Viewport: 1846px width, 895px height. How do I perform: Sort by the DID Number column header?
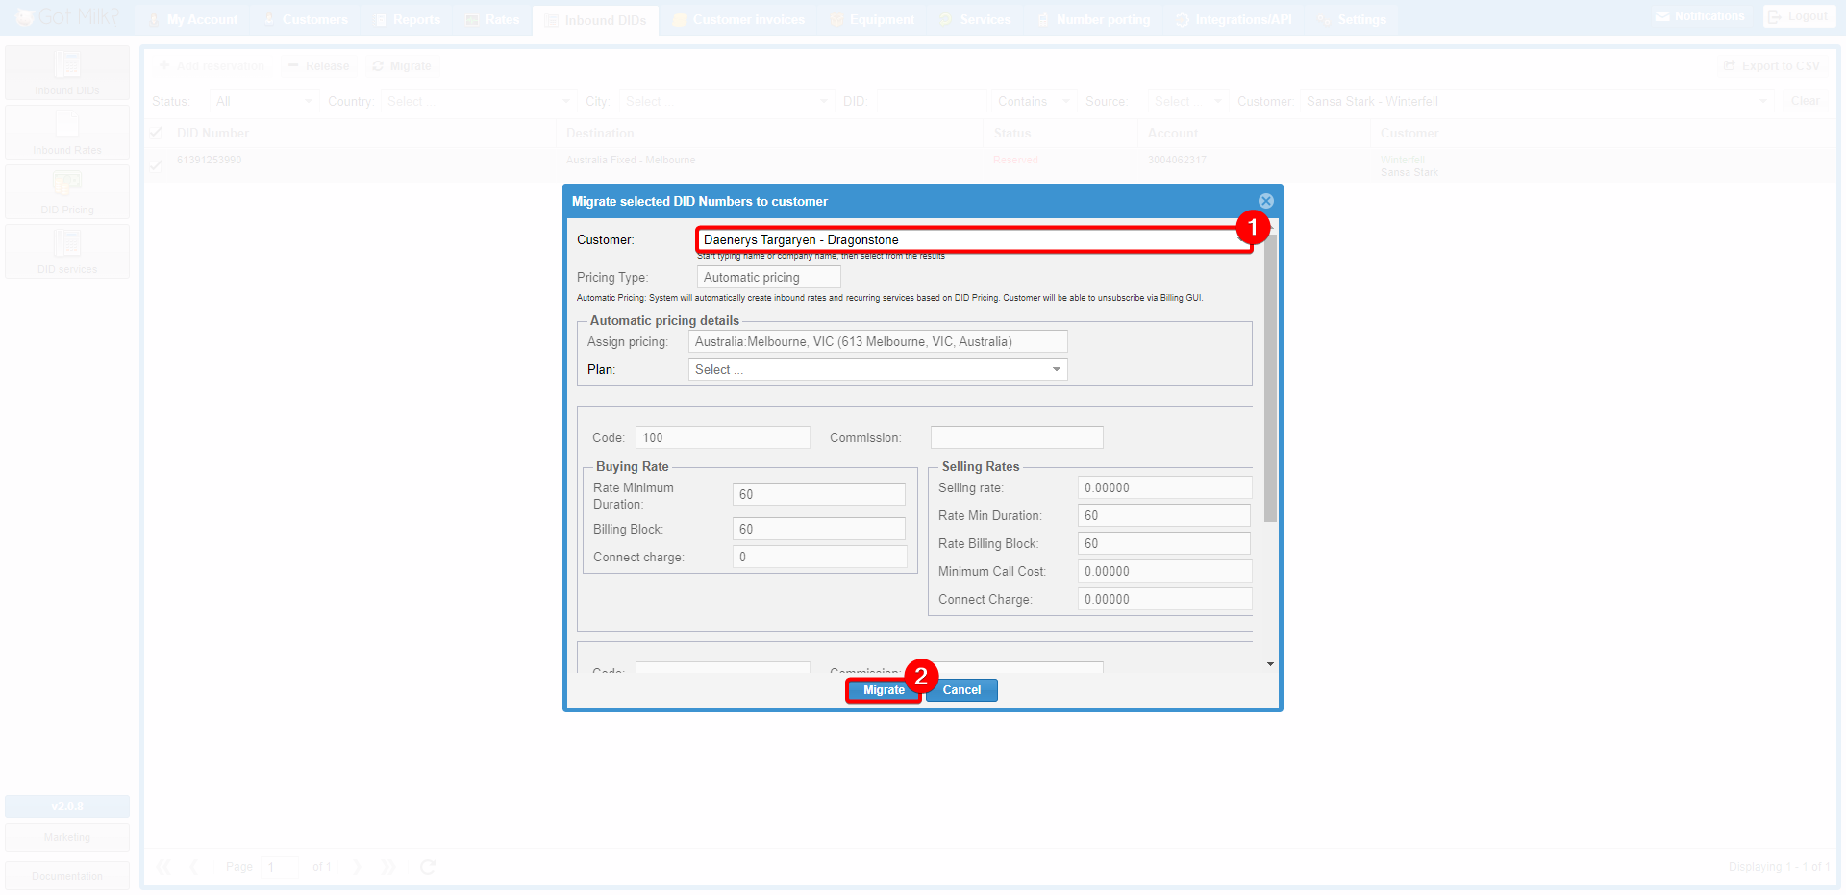pyautogui.click(x=212, y=133)
